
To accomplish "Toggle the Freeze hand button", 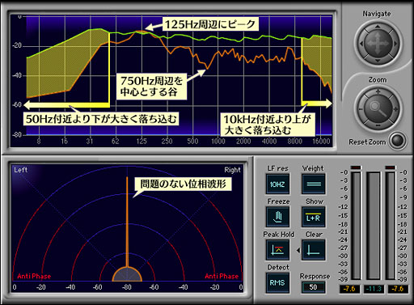I will (277, 217).
